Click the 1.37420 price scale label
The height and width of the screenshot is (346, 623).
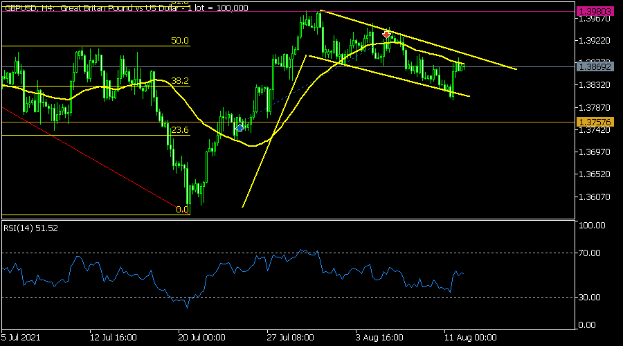(595, 130)
